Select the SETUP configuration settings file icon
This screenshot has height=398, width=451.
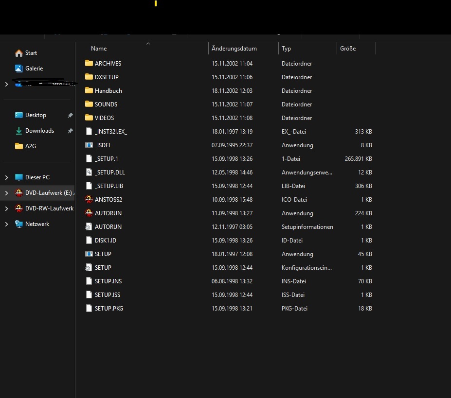pyautogui.click(x=89, y=268)
